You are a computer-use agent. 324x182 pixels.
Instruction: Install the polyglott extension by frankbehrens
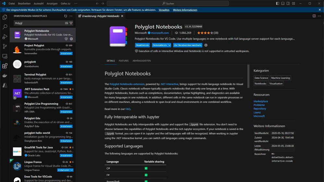66,66
